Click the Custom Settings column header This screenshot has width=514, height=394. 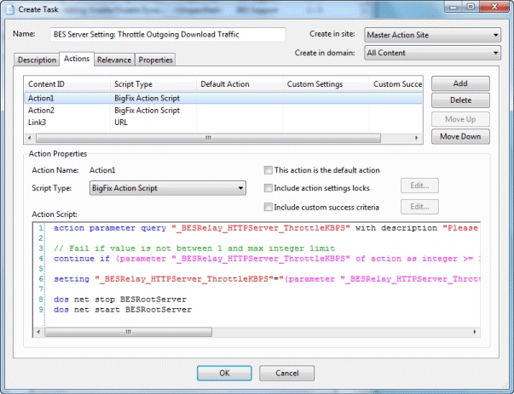[326, 84]
